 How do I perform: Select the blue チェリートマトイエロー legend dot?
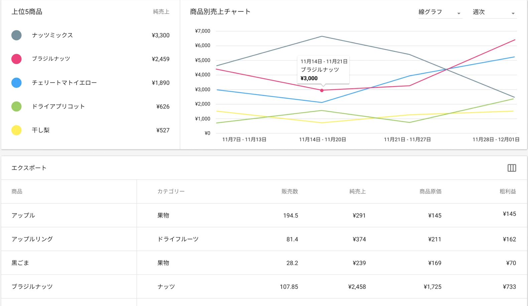[x=16, y=83]
